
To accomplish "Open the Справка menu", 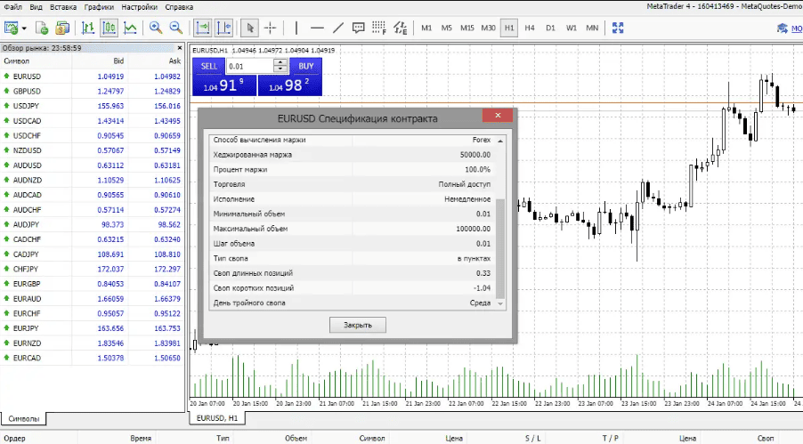I will 179,7.
